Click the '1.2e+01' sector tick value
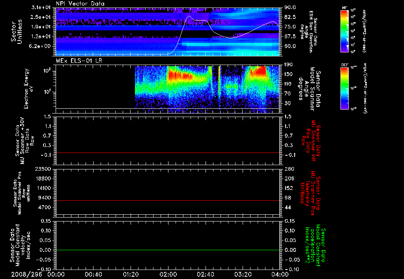Viewport: 404px width, 279px height. coord(41,37)
